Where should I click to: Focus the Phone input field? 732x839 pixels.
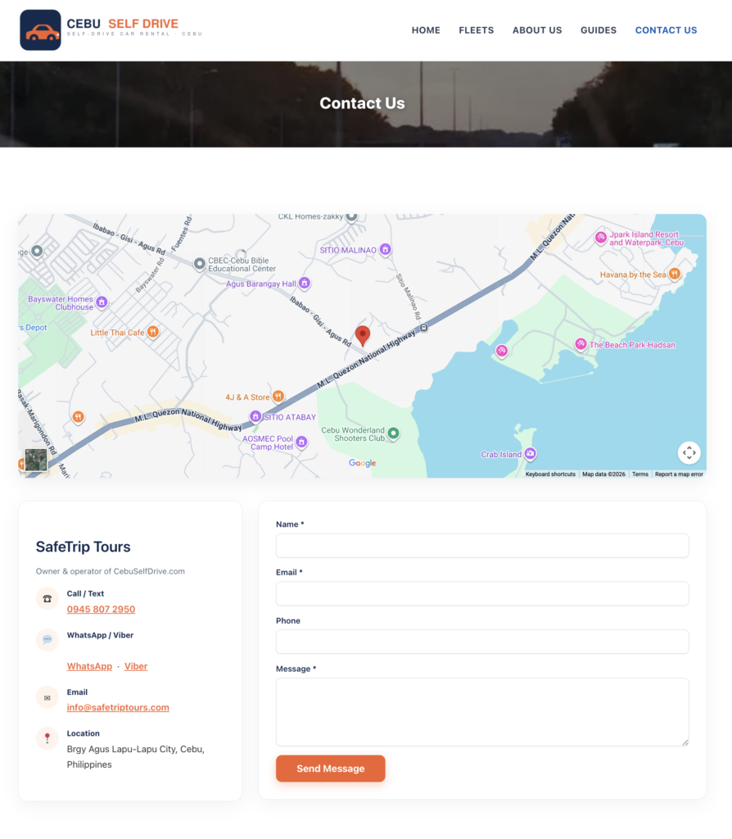pyautogui.click(x=482, y=642)
